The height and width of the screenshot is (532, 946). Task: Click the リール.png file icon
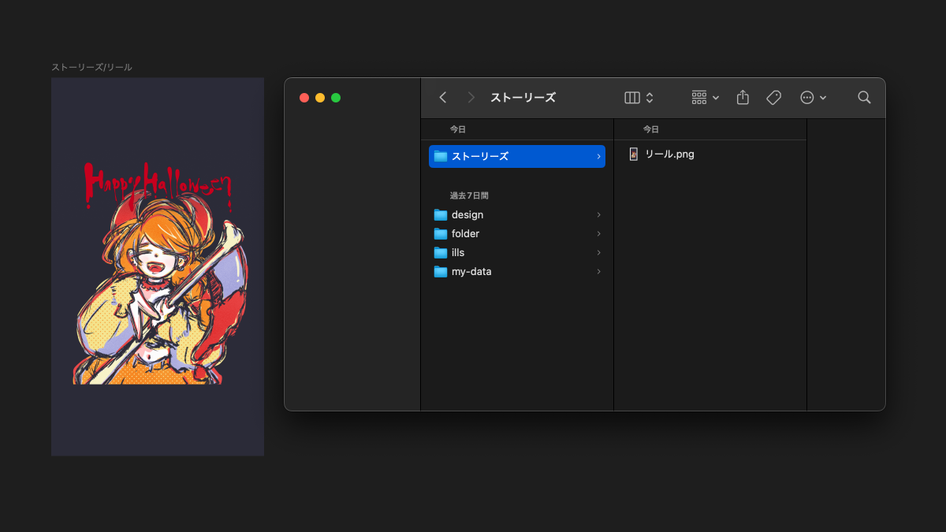coord(633,154)
